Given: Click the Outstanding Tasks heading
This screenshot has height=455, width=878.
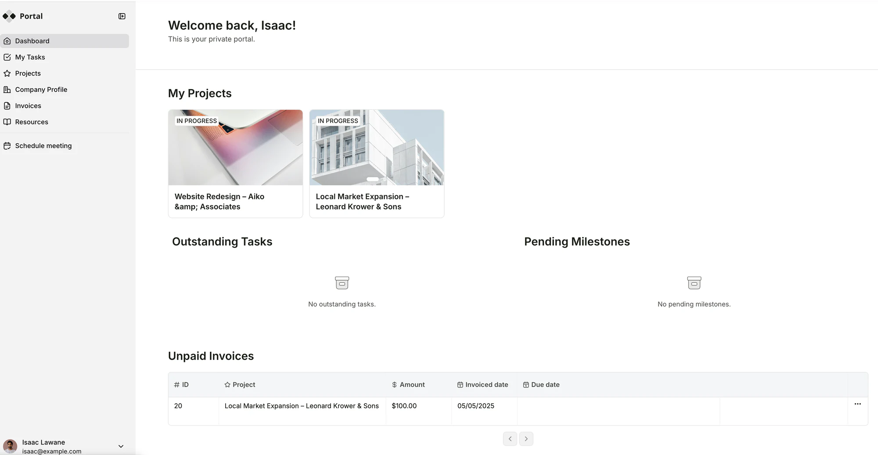Looking at the screenshot, I should (x=222, y=242).
